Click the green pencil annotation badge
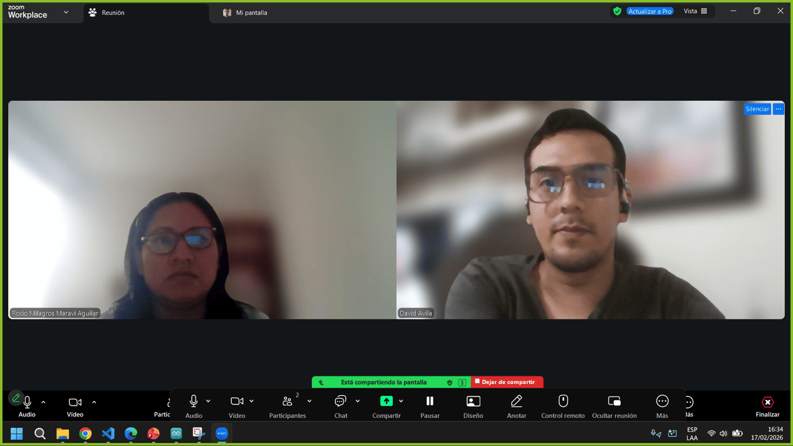The height and width of the screenshot is (446, 793). pos(16,398)
